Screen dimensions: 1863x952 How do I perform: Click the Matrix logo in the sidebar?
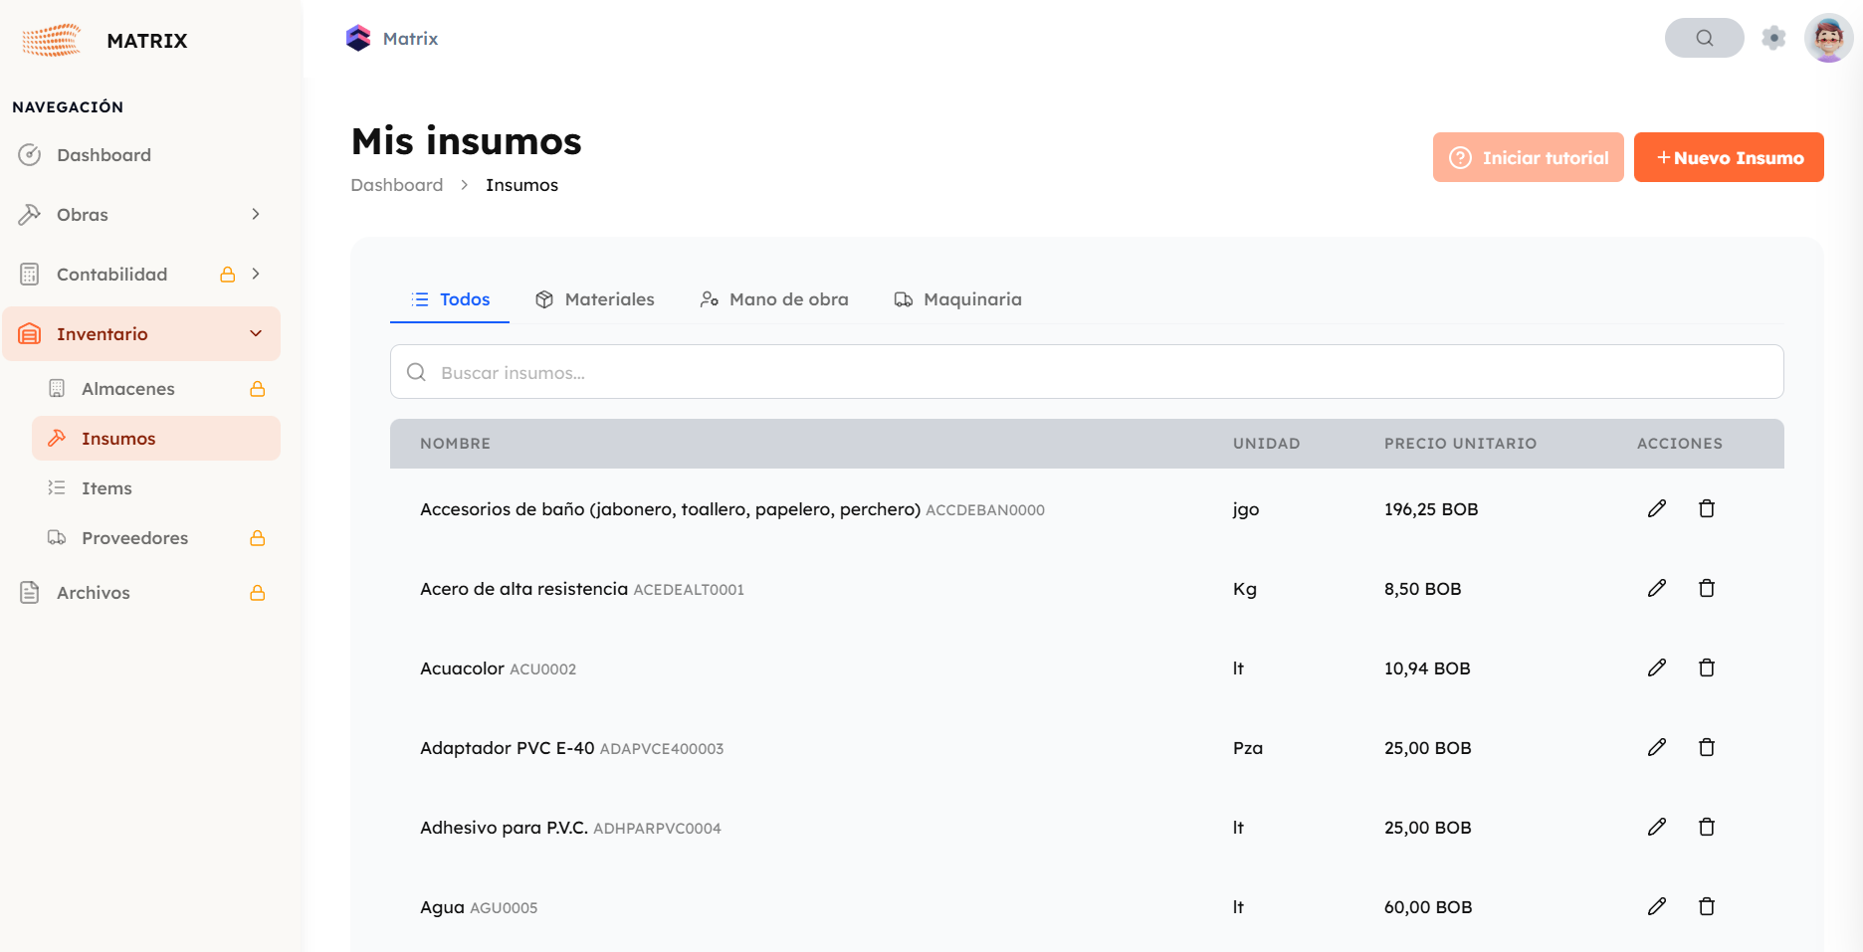point(52,40)
